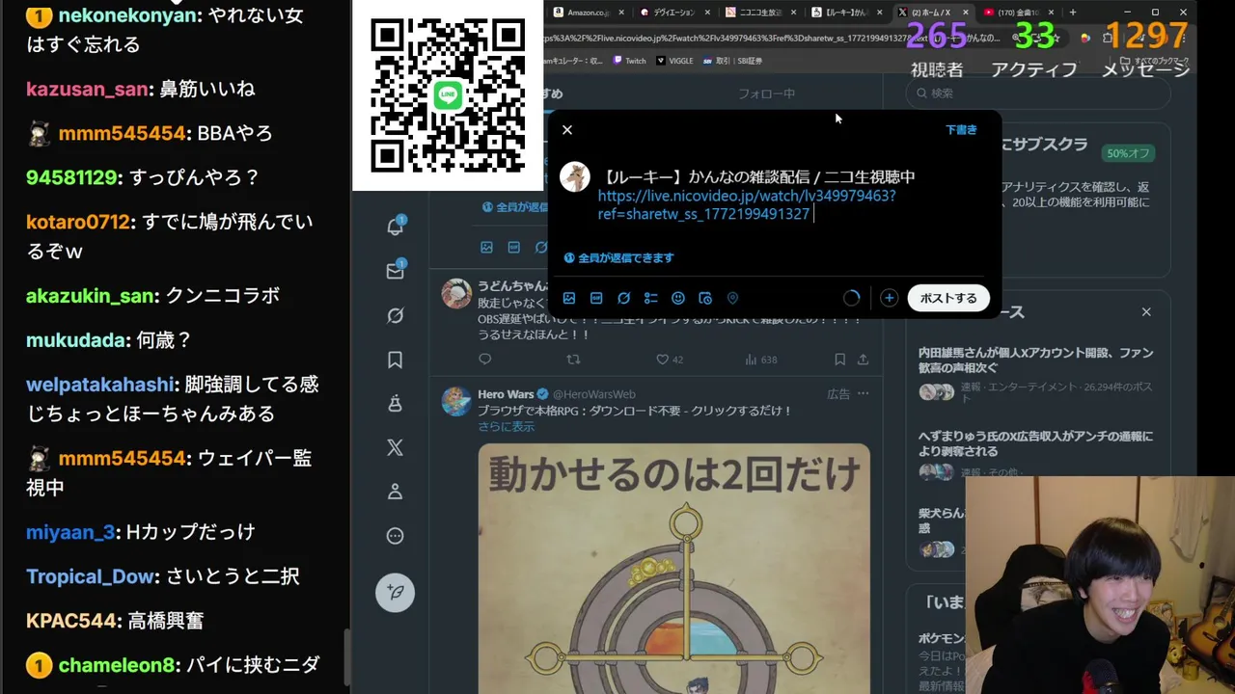
Task: Open Hero Wars ad more-options menu
Action: click(x=863, y=393)
